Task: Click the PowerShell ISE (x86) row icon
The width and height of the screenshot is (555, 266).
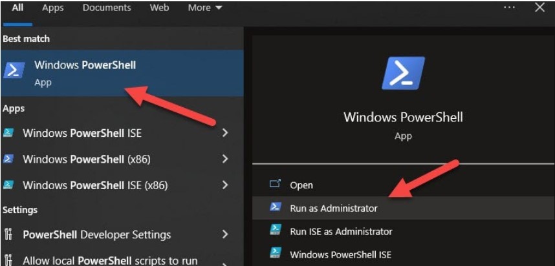Action: coord(8,185)
